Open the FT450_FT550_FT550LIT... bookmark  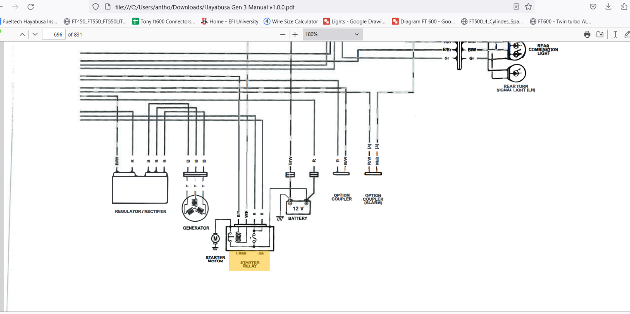pos(95,21)
